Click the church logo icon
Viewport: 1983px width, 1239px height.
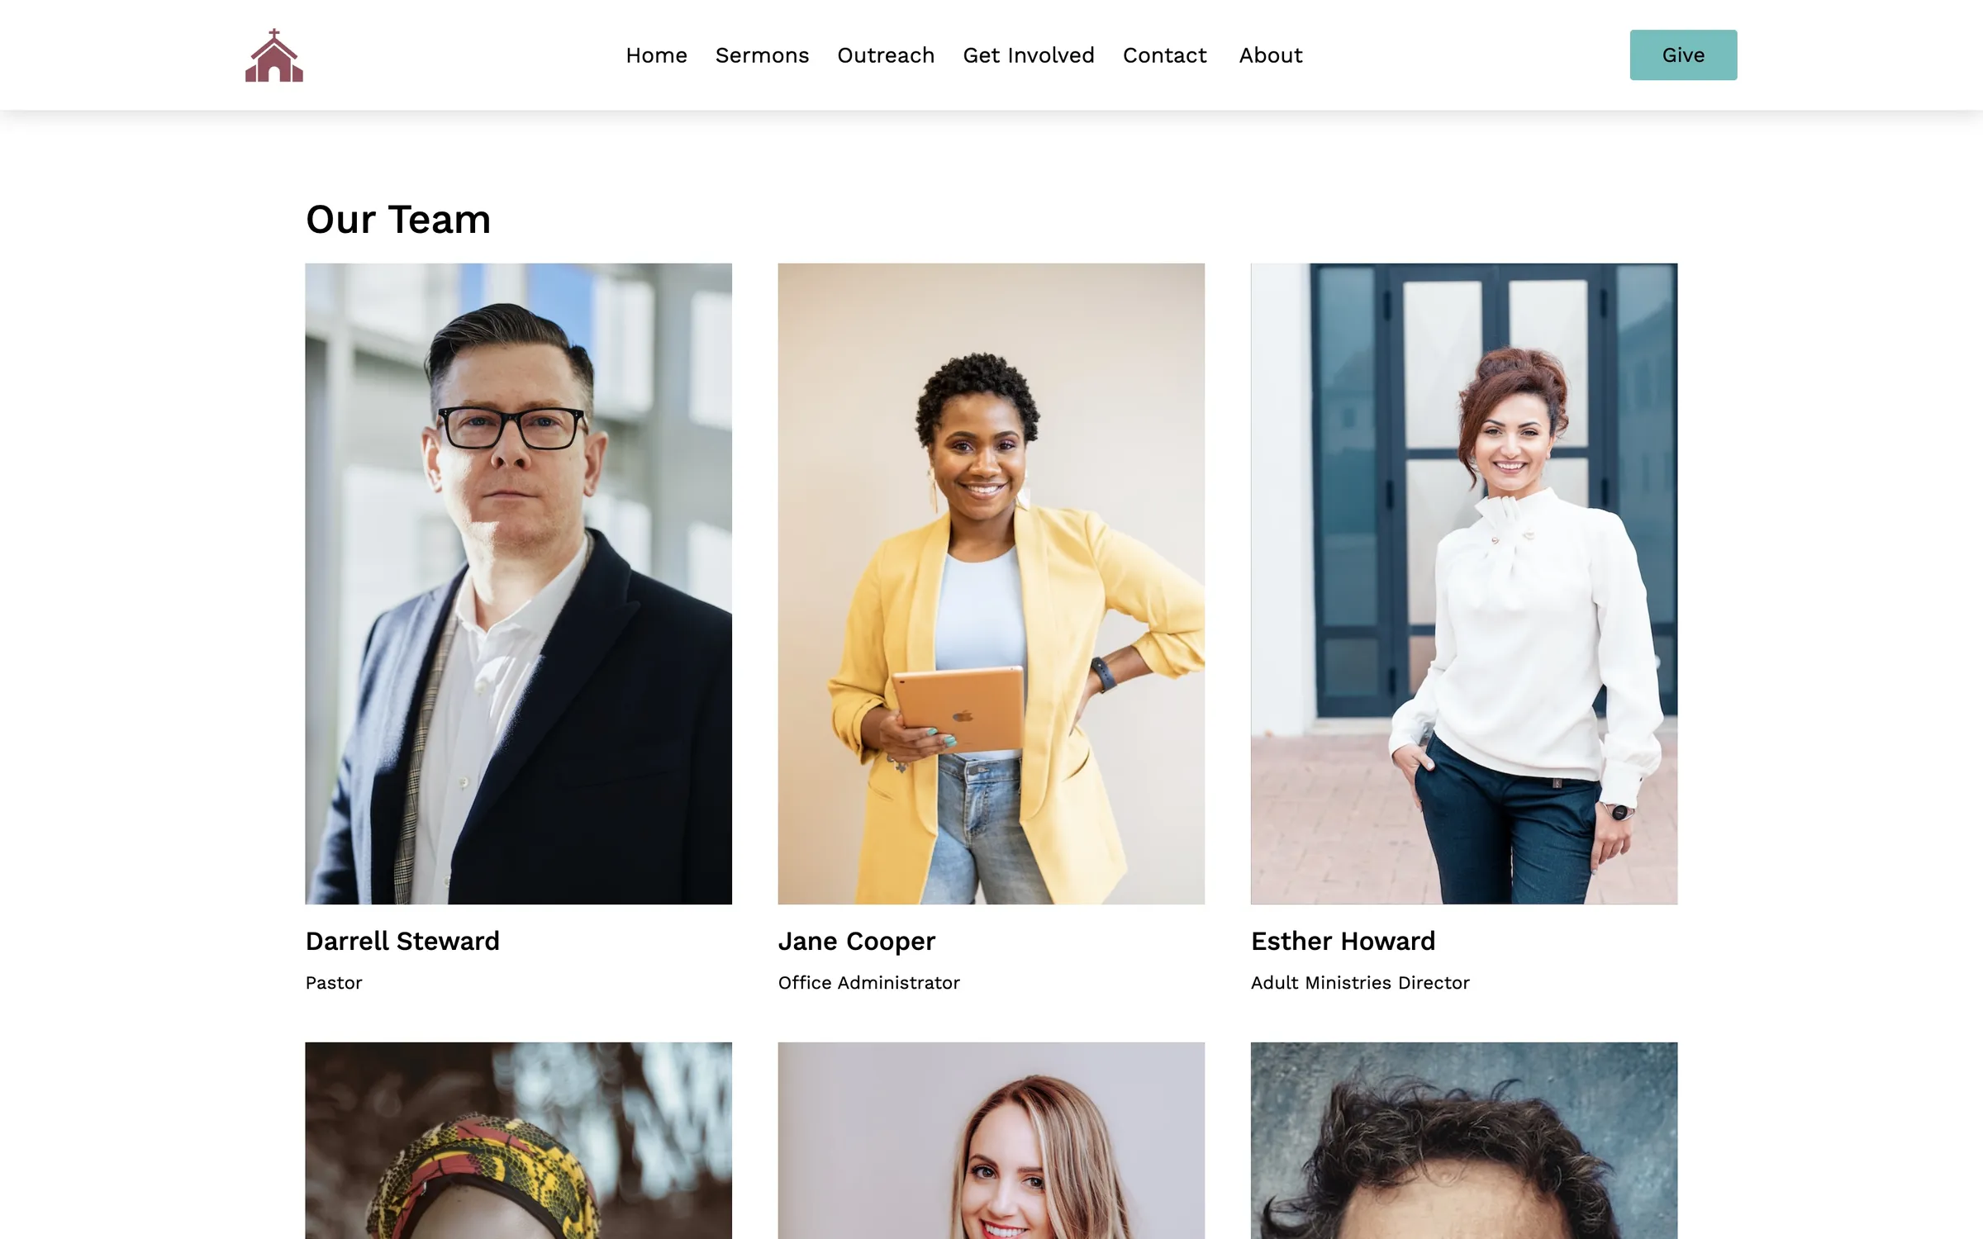[274, 55]
